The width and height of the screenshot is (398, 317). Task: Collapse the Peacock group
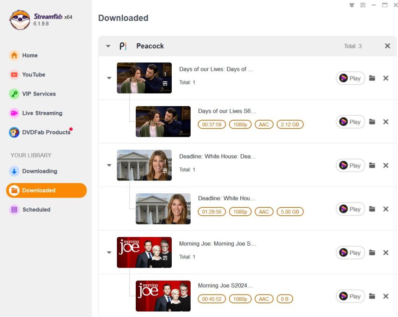pos(108,46)
